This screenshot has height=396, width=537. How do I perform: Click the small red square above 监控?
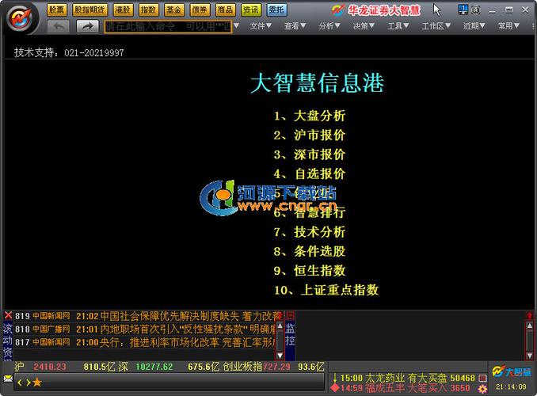coord(290,315)
